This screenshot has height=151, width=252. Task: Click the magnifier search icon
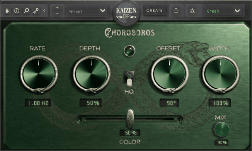pos(26,11)
